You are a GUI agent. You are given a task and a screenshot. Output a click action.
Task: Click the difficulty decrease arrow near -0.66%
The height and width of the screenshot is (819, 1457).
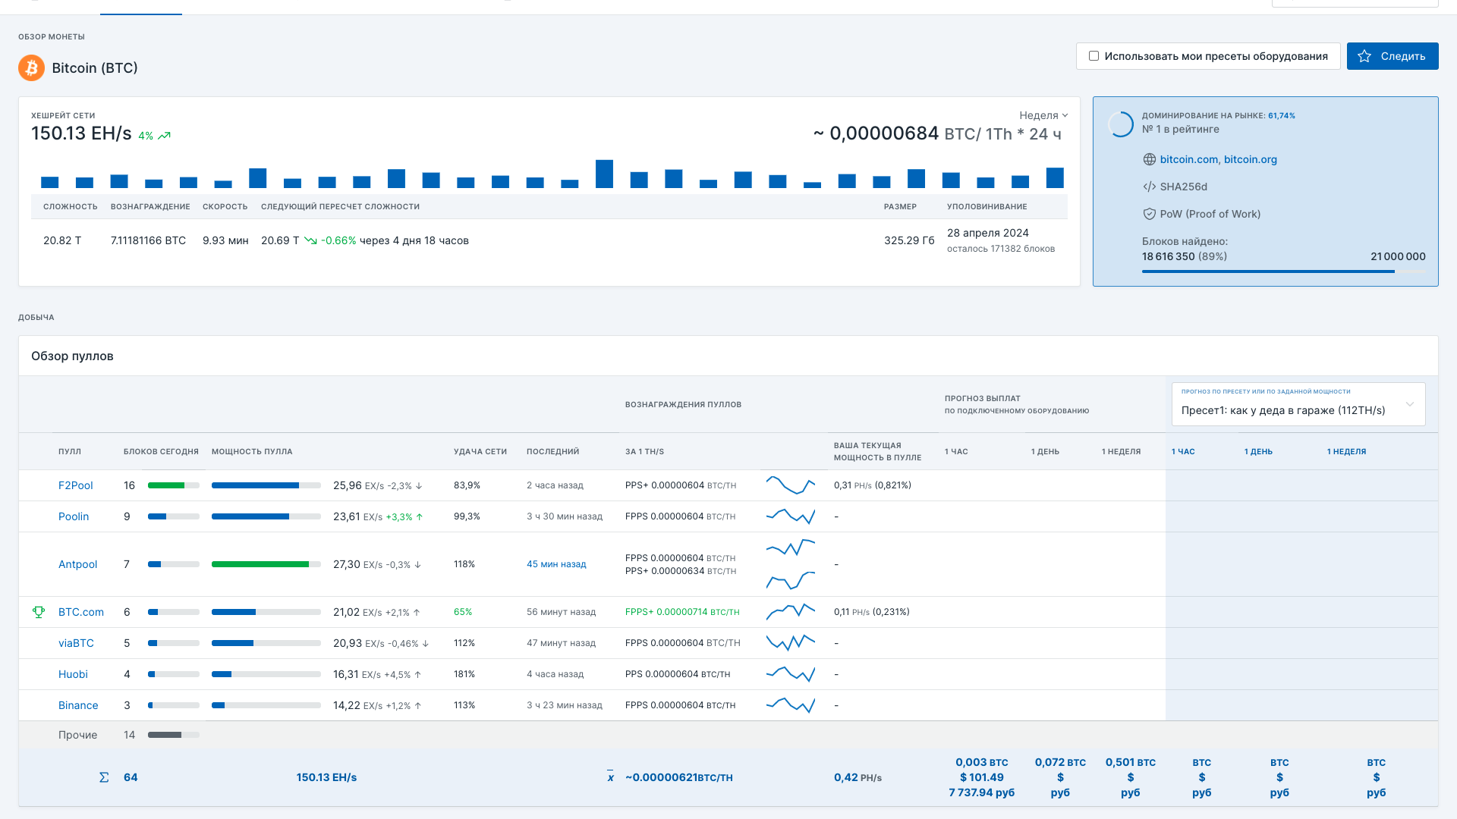[310, 240]
